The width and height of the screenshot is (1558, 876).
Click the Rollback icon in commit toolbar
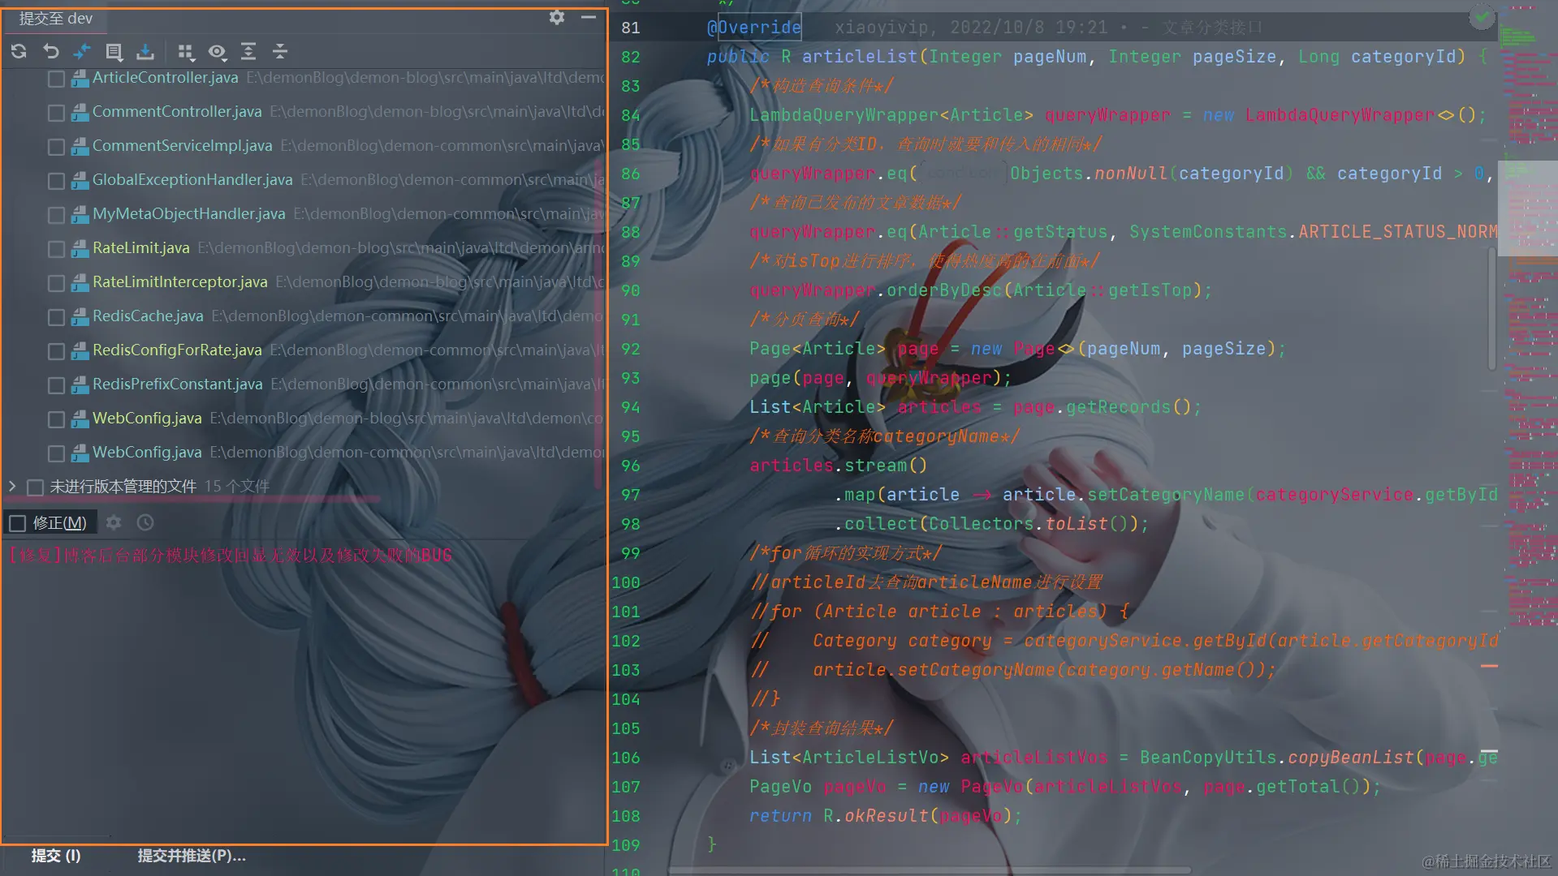pyautogui.click(x=50, y=52)
